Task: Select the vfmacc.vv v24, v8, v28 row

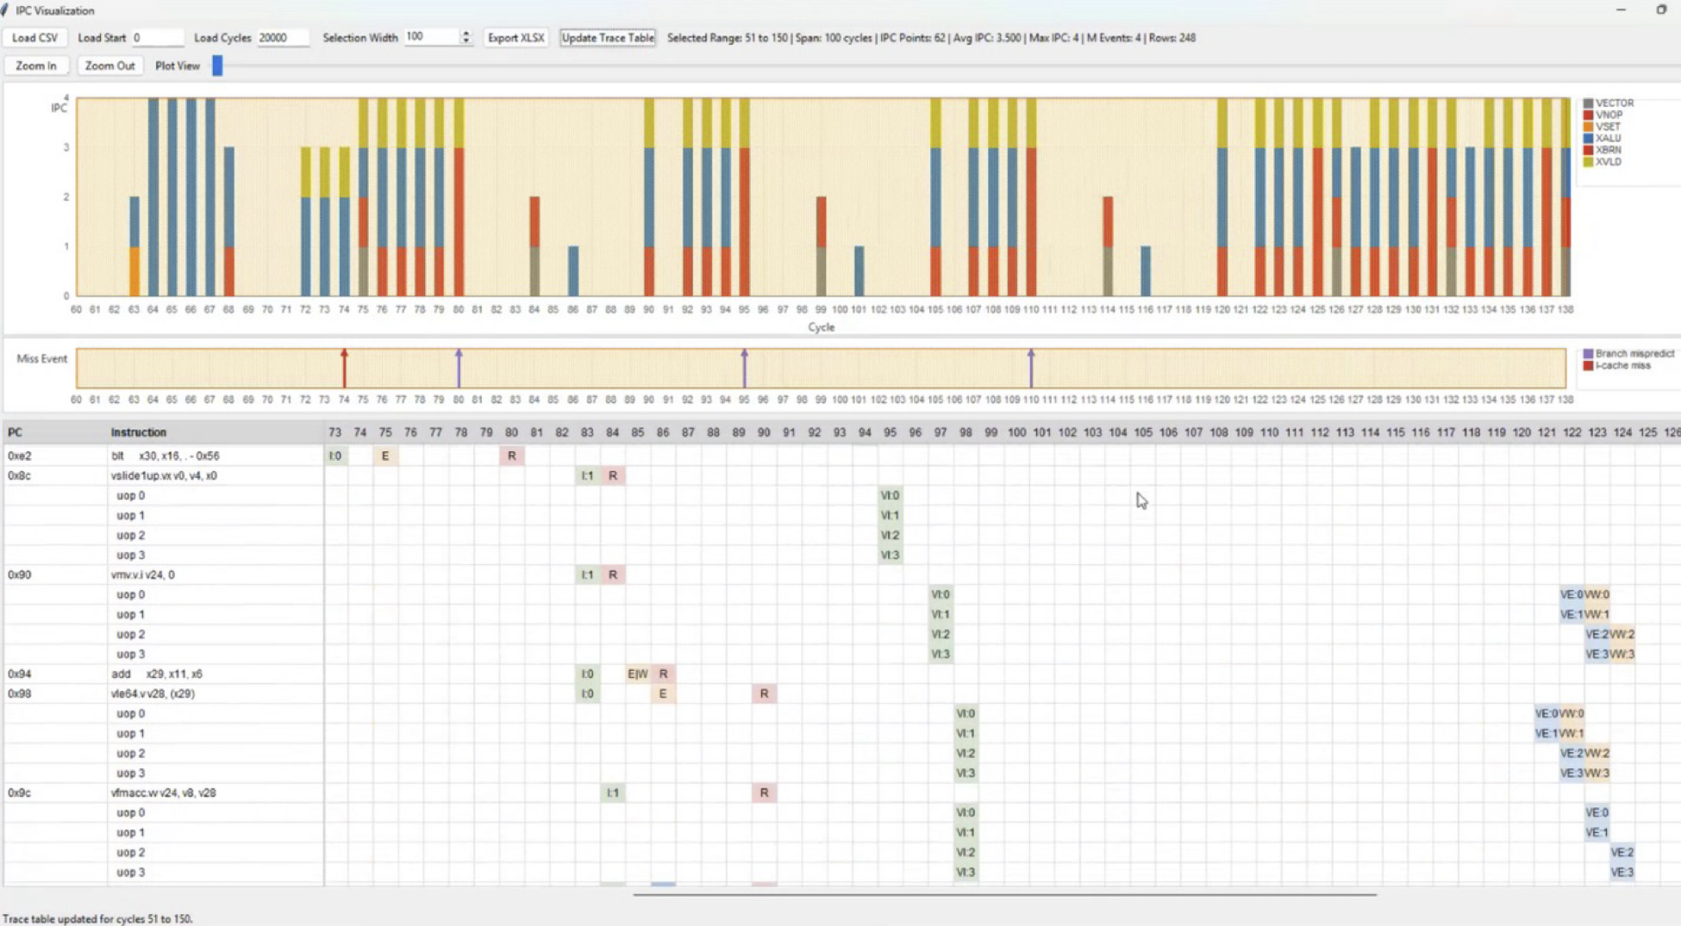Action: coord(164,792)
